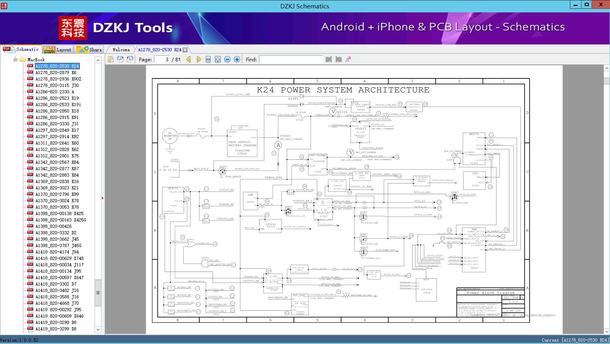Open A1312_820-2901 K75 schematic
Viewport: 610px width, 344px height.
click(57, 156)
